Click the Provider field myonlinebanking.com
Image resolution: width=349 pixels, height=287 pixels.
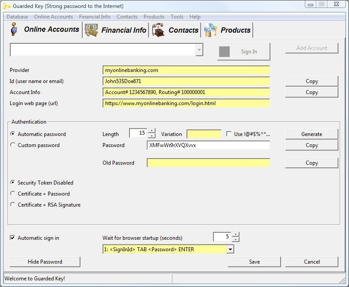pos(186,70)
